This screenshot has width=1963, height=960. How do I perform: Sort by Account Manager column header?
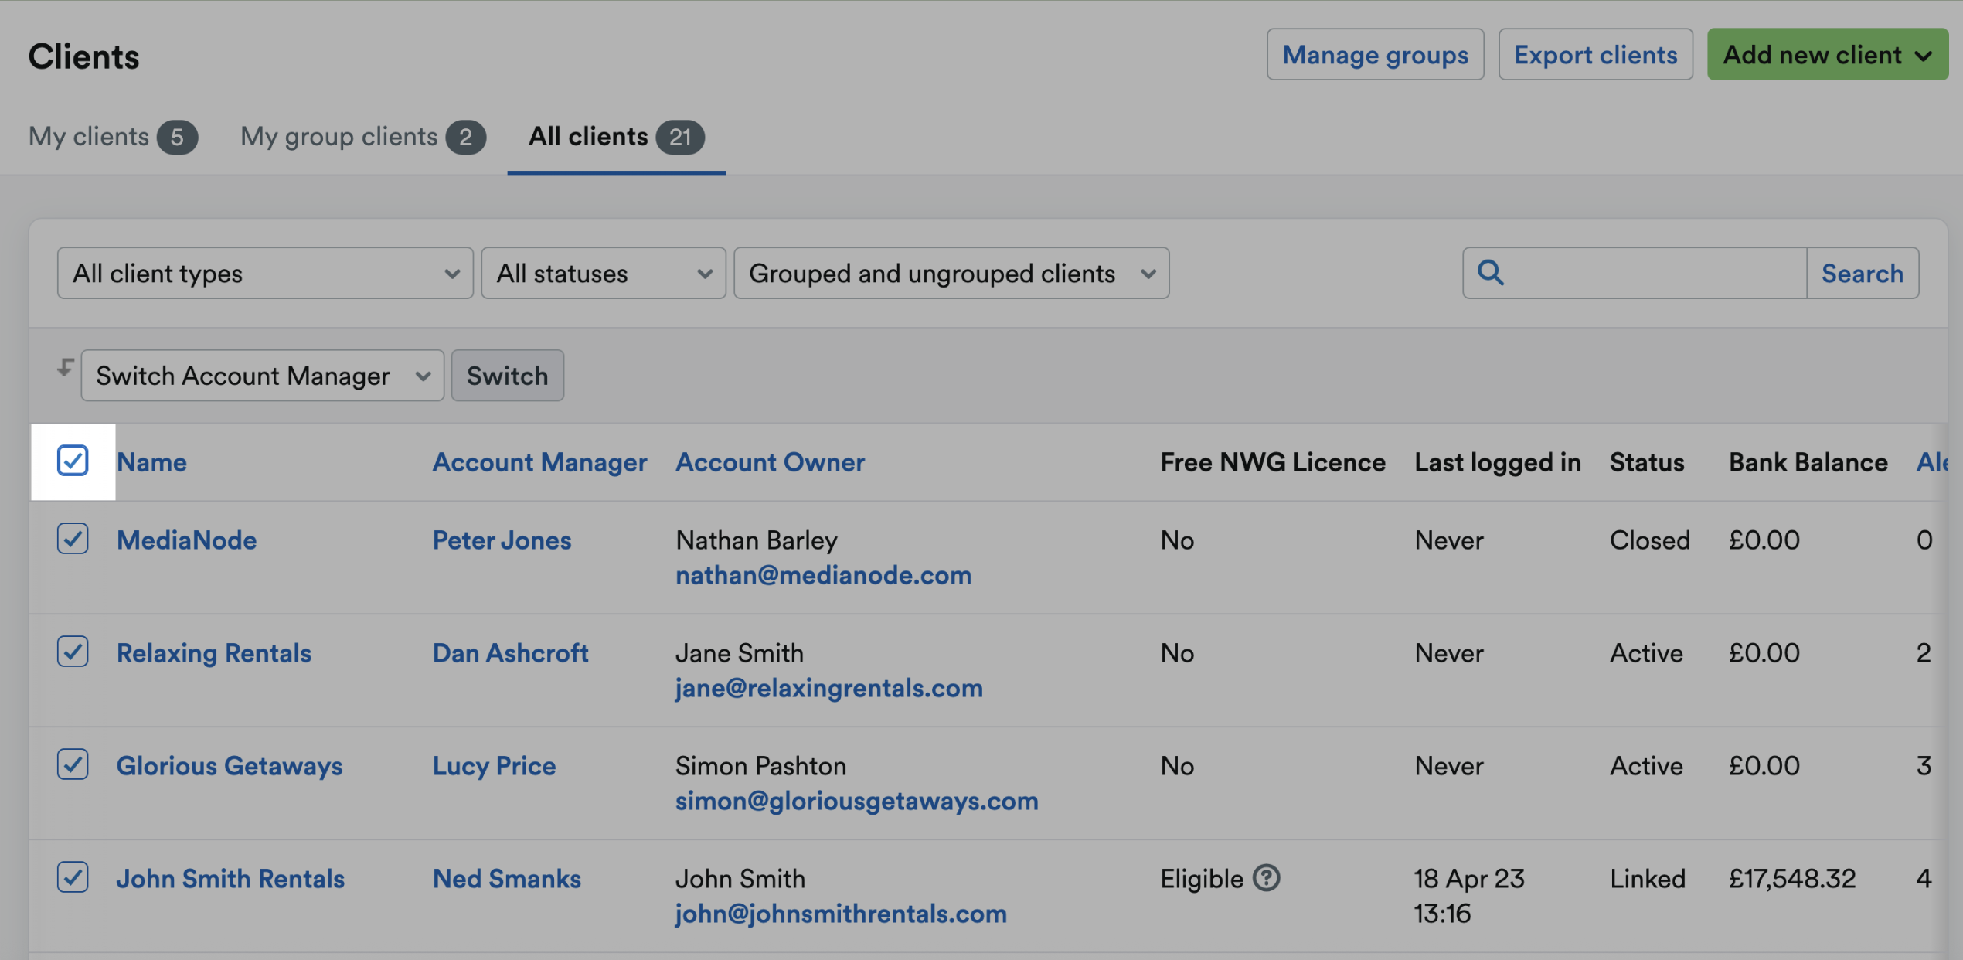pyautogui.click(x=539, y=462)
